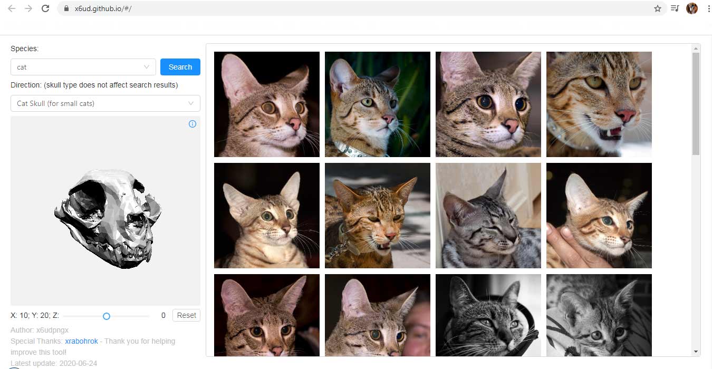Screen dimensions: 712x369
Task: Open first photo in second row
Action: 267,216
